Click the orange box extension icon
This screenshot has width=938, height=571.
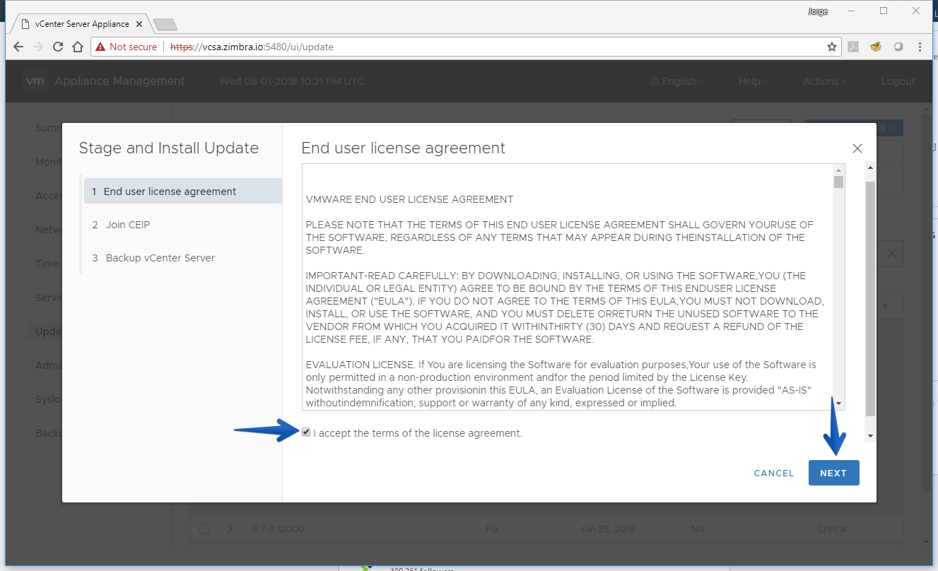(876, 47)
